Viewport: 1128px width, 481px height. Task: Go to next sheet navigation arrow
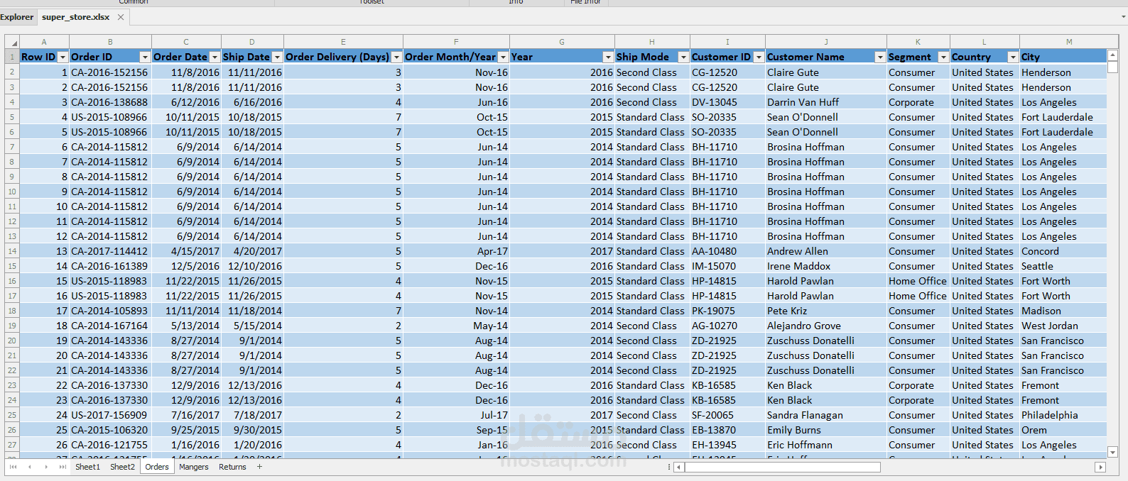pos(46,467)
